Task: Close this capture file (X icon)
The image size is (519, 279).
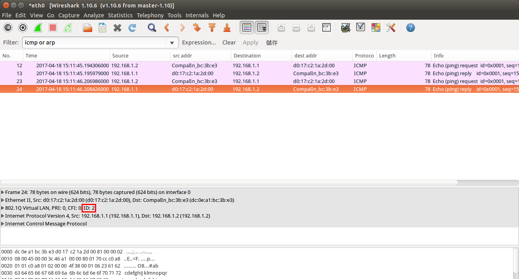Action: (117, 28)
